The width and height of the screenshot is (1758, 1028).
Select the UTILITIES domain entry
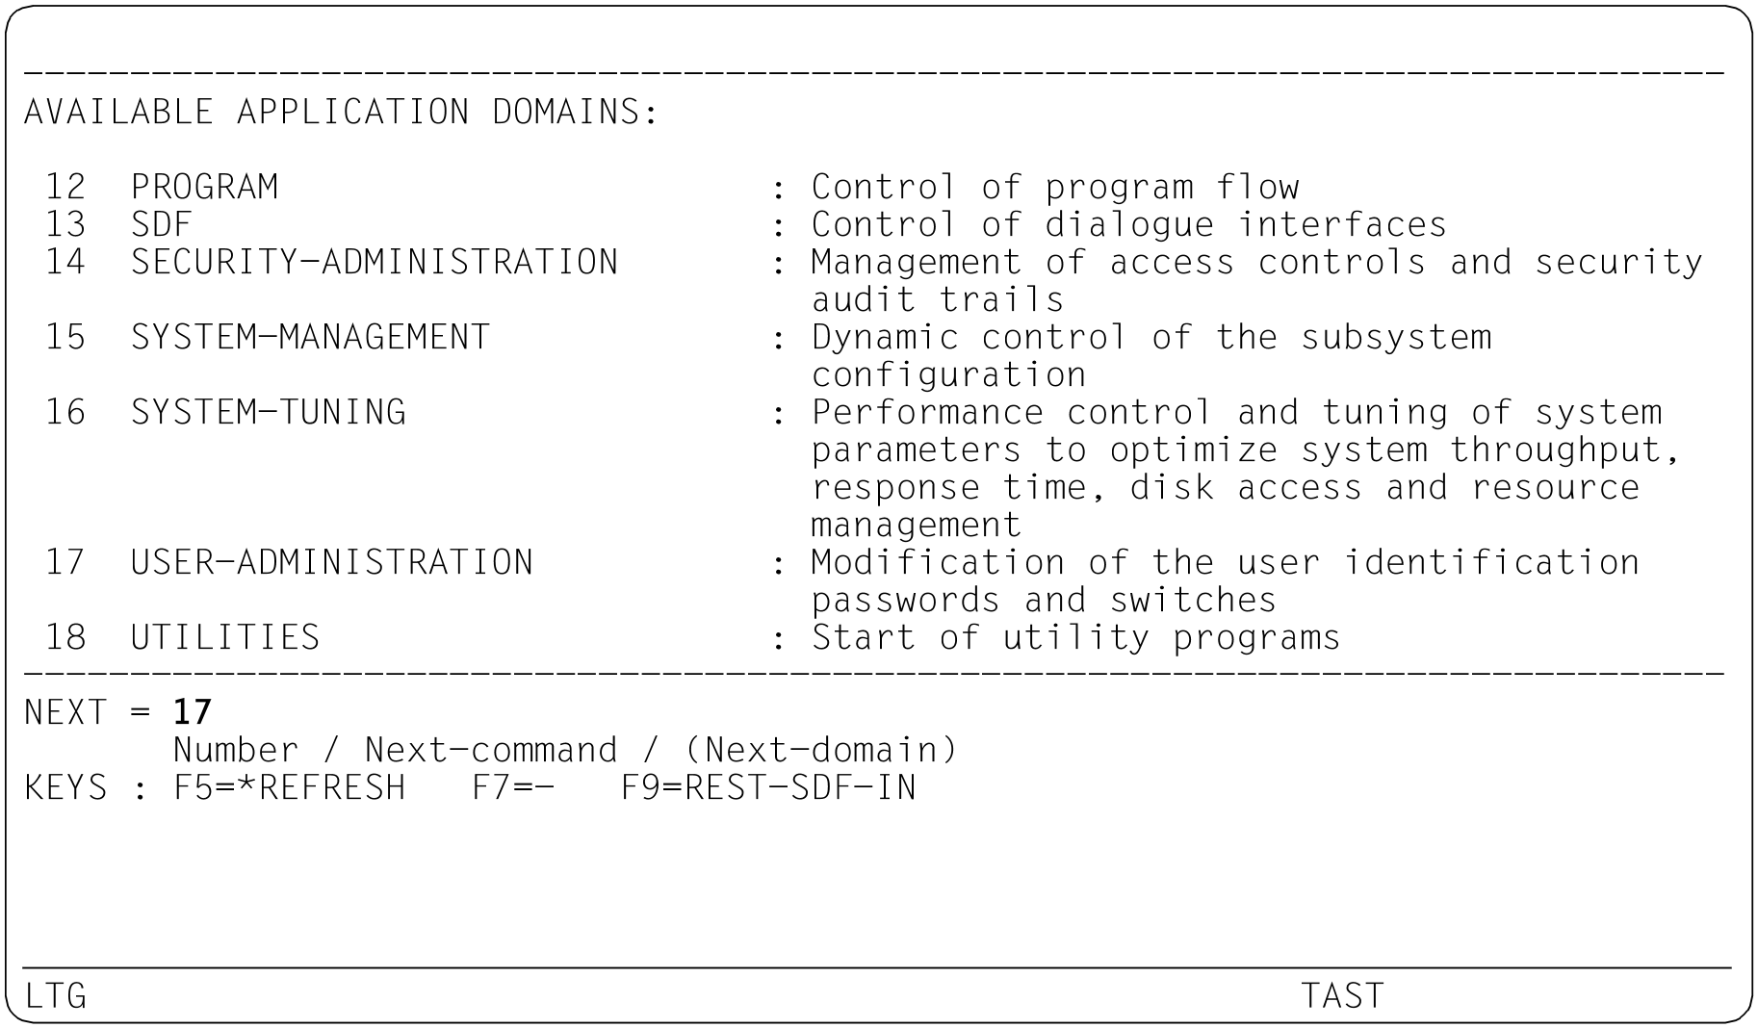[225, 637]
